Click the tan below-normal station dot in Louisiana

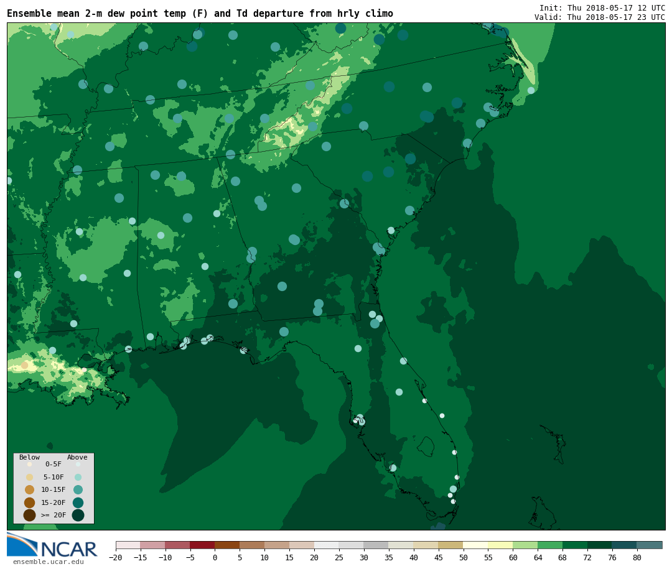pyautogui.click(x=24, y=365)
